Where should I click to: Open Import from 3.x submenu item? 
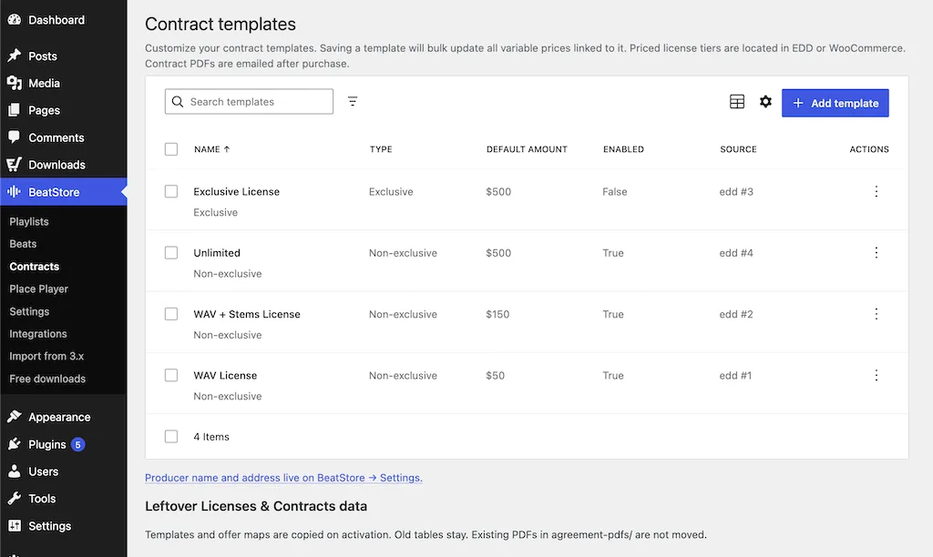[x=46, y=356]
